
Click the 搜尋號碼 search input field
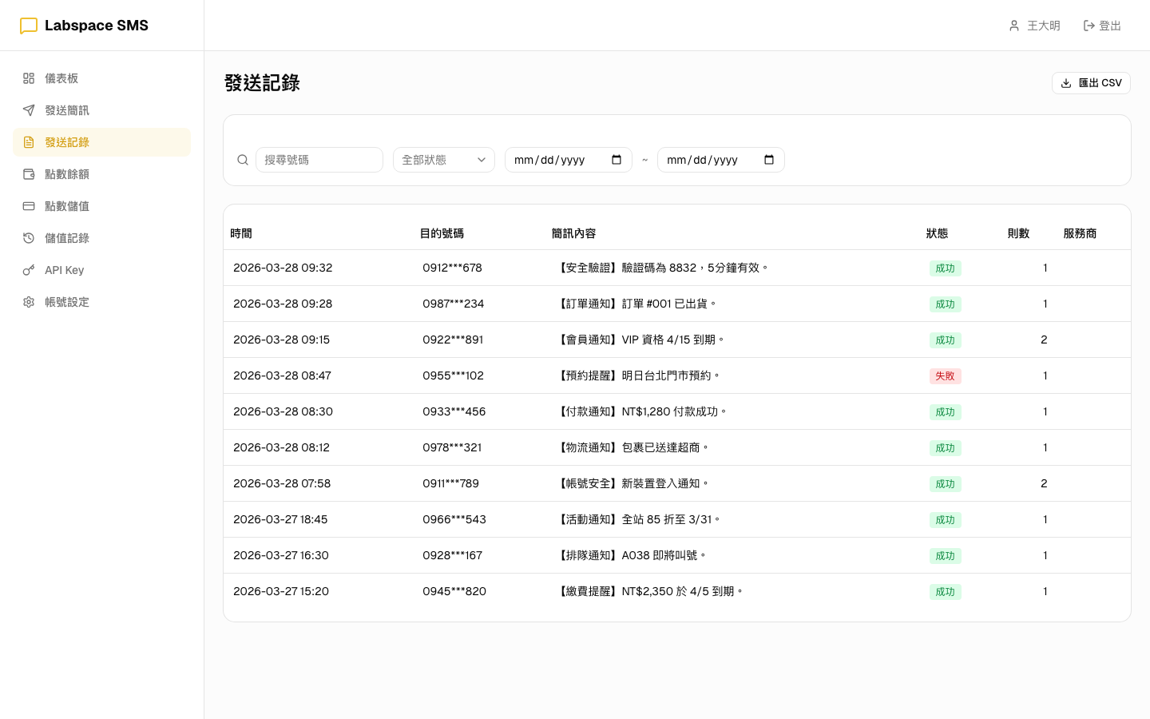click(x=319, y=160)
